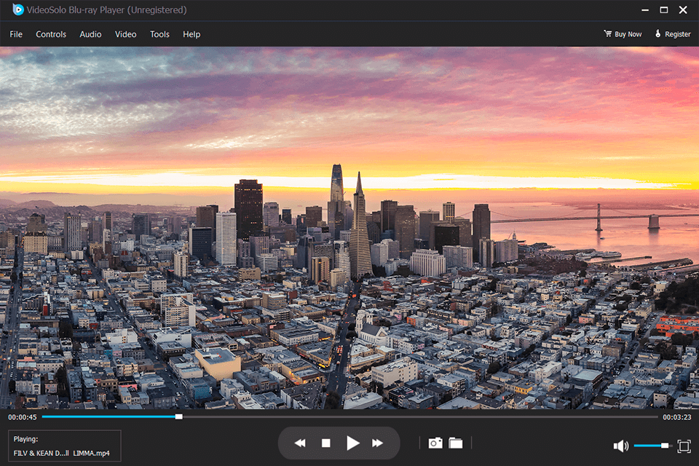
Task: Fast forward using the double-right arrow
Action: [378, 442]
